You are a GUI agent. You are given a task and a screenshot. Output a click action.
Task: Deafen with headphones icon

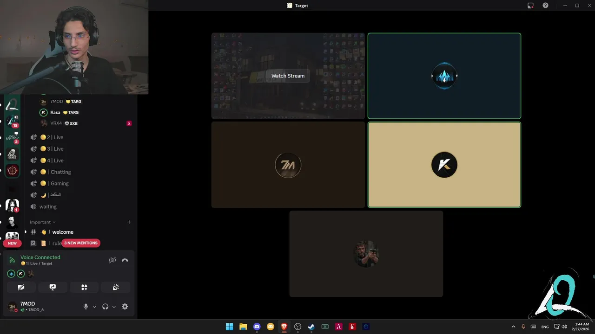106,307
